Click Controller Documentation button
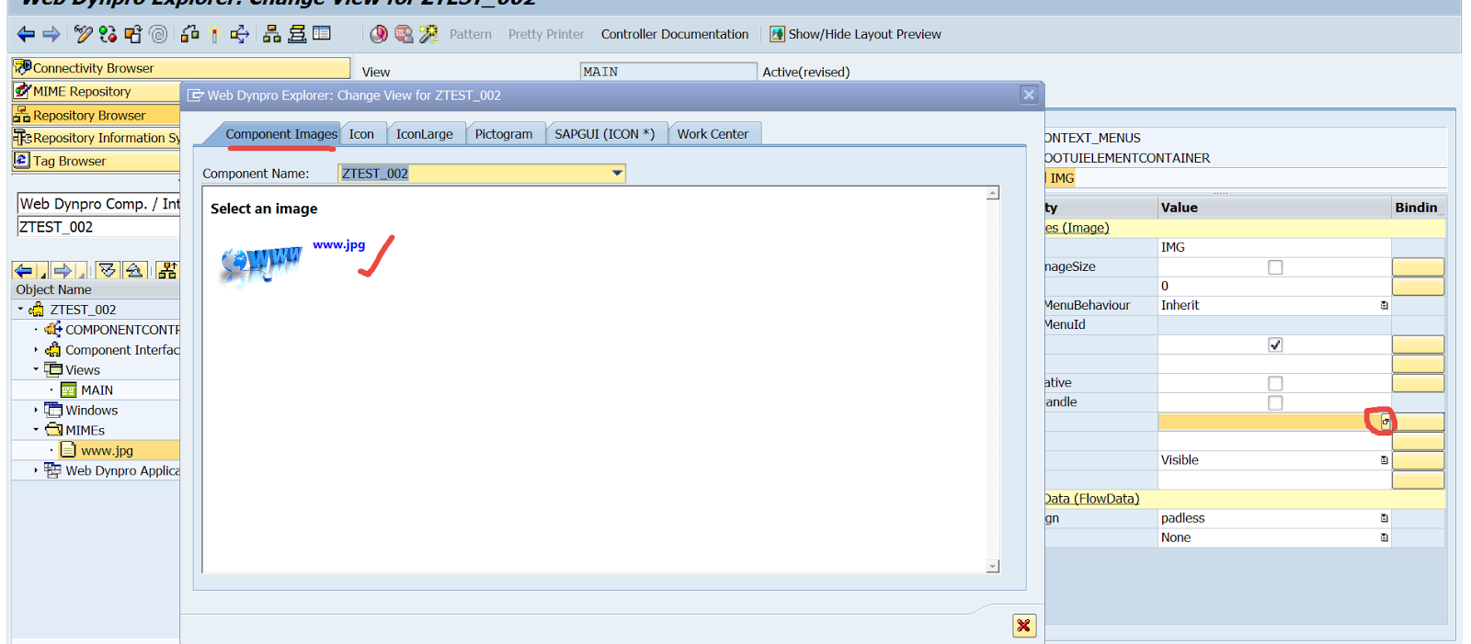This screenshot has width=1471, height=644. 675,34
